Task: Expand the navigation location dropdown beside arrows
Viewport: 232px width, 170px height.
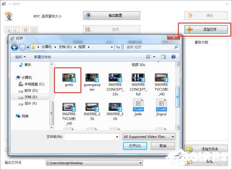Action: tap(28, 47)
